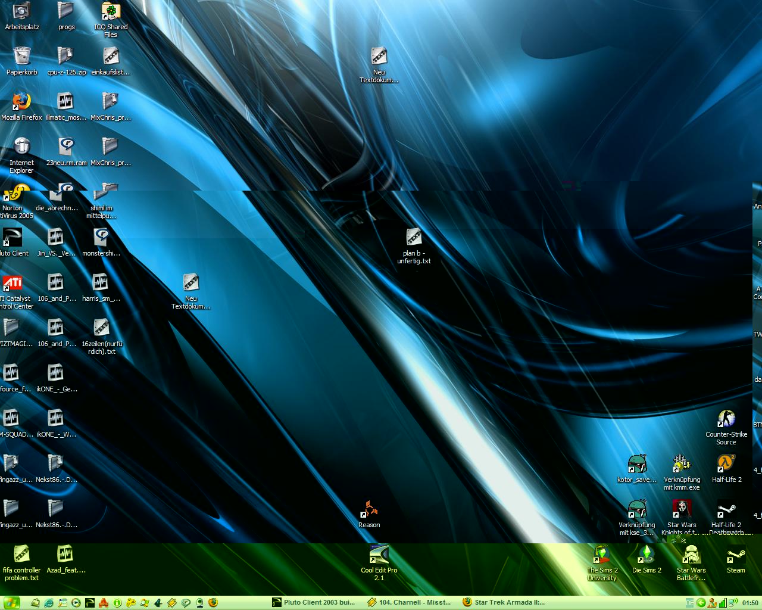
Task: Open the Reason desktop shortcut
Action: click(369, 511)
